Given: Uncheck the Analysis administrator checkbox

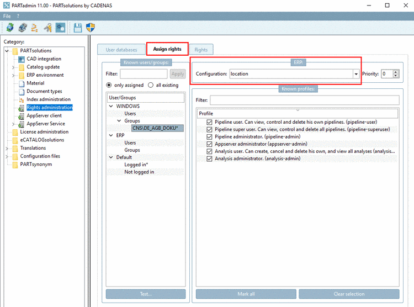Looking at the screenshot, I should coord(209,159).
